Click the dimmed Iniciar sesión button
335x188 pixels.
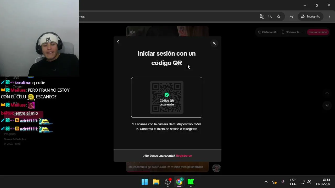point(318,32)
